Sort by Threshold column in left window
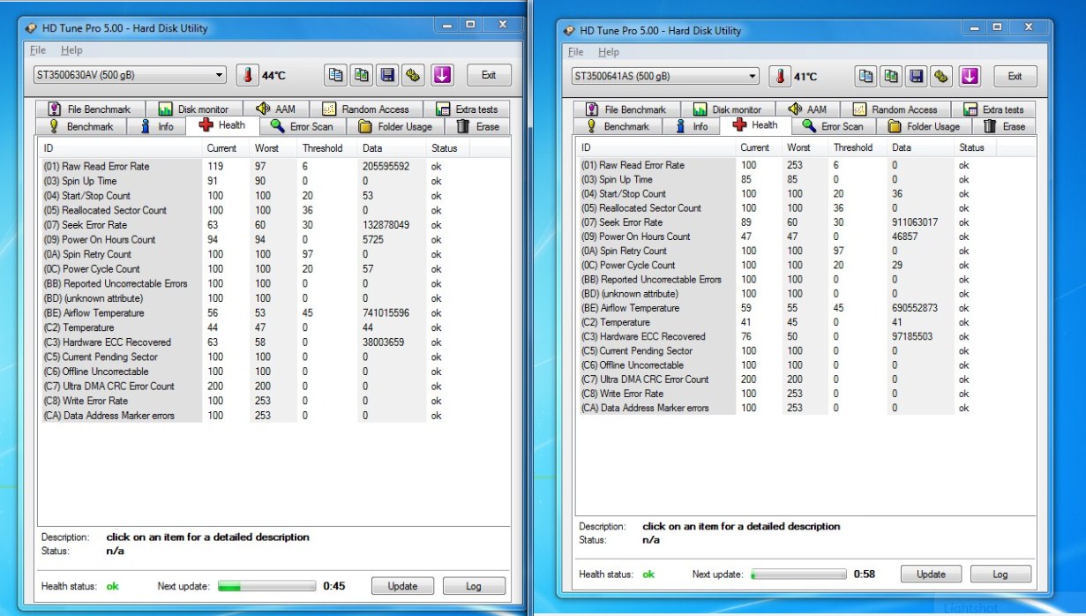Screen dimensions: 1086x616 click(327, 148)
